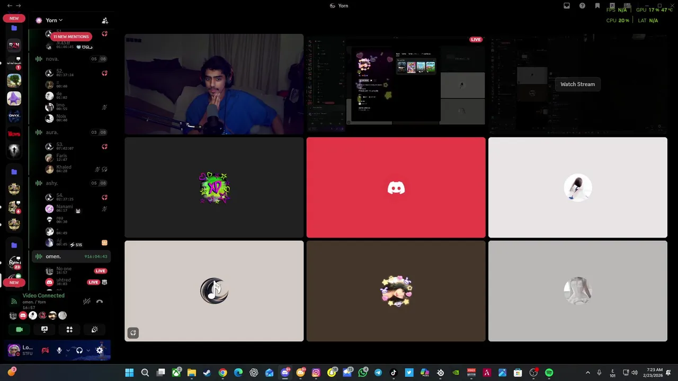Invite people to Yorn server icon
This screenshot has width=678, height=381.
105,21
